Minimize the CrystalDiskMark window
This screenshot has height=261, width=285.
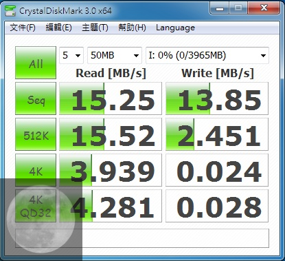pos(220,8)
